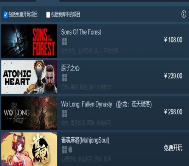The height and width of the screenshot is (166, 189).
Task: Open the MahjongSoul cover image
Action: (x=29, y=149)
